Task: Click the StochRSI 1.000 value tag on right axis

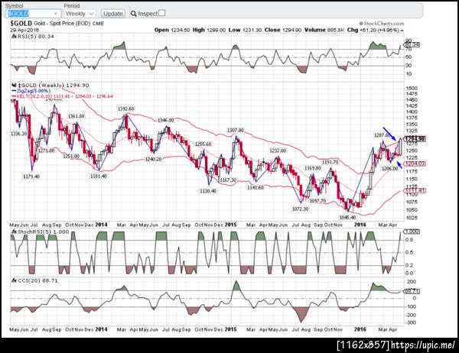Action: 412,232
